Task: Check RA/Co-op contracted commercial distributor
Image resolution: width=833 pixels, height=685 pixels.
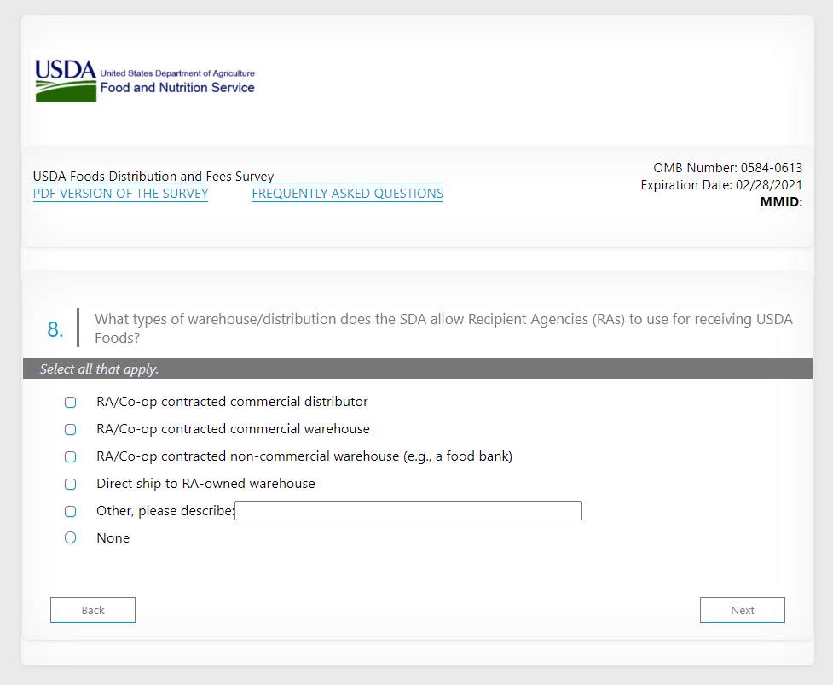Action: click(70, 403)
